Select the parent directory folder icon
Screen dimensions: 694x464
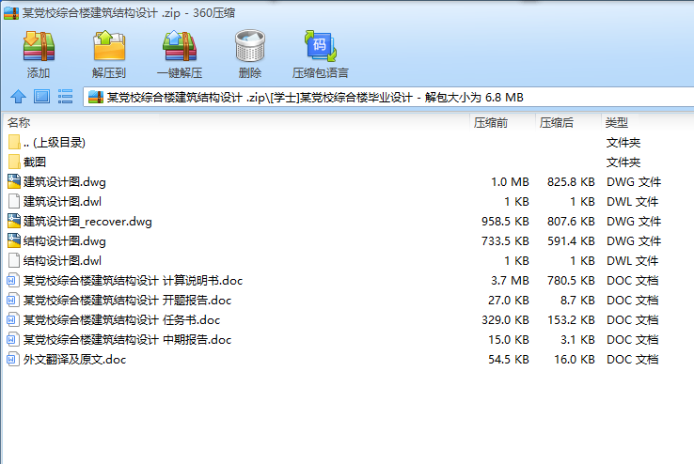point(14,142)
